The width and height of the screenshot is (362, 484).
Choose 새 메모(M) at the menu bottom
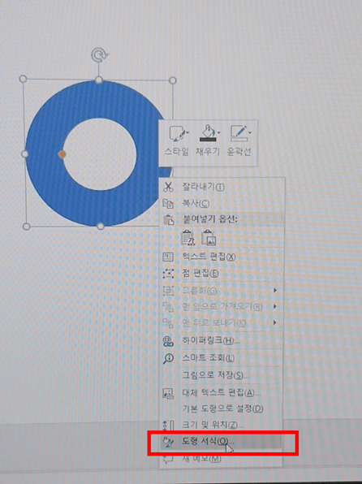pyautogui.click(x=221, y=458)
